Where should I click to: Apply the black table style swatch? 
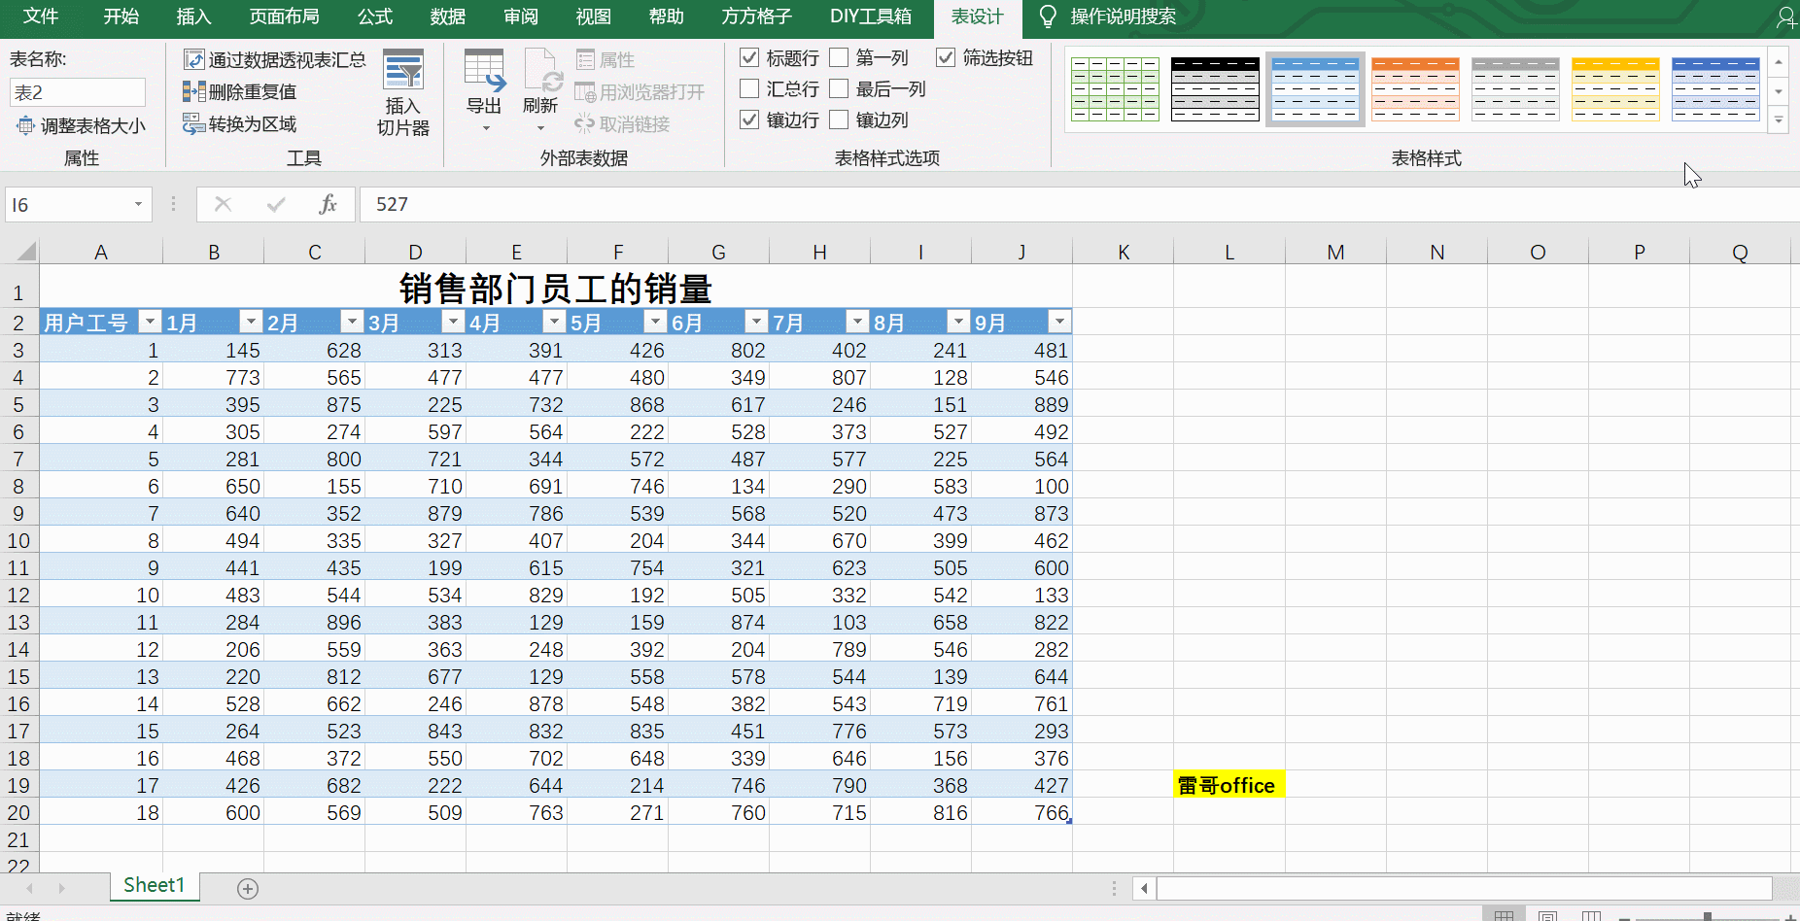click(1215, 88)
